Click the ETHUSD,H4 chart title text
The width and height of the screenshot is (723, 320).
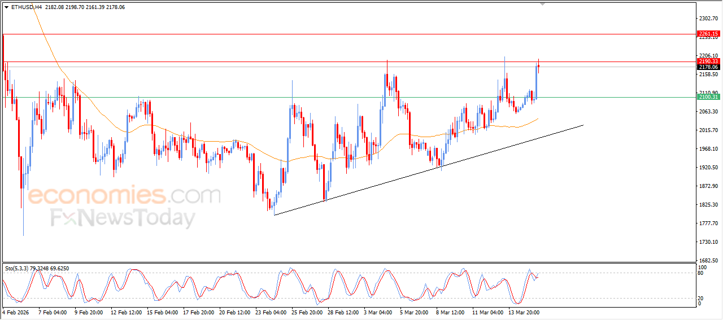click(x=27, y=7)
